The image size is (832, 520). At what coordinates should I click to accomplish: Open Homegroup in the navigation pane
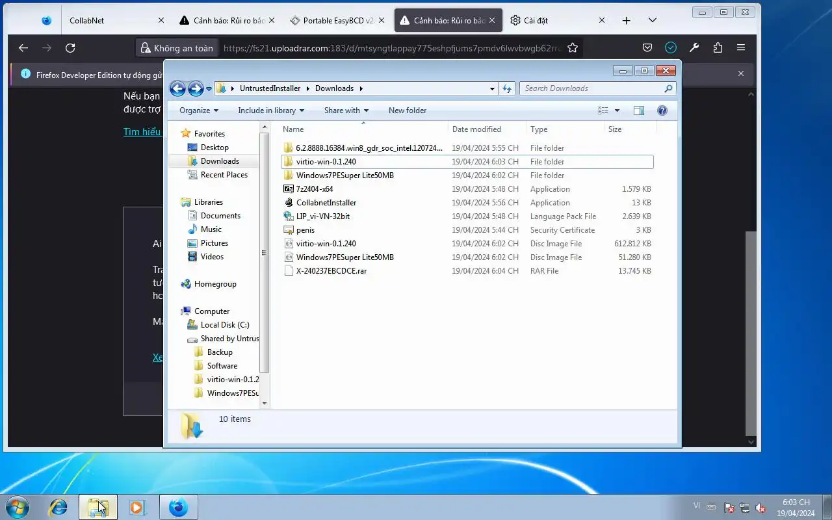(x=215, y=284)
